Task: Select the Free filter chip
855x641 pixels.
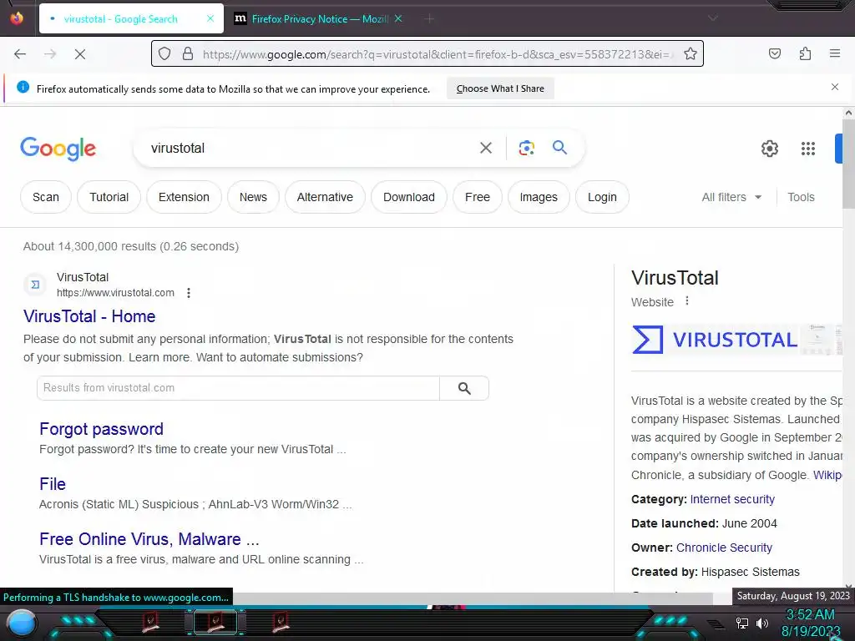Action: pyautogui.click(x=477, y=197)
